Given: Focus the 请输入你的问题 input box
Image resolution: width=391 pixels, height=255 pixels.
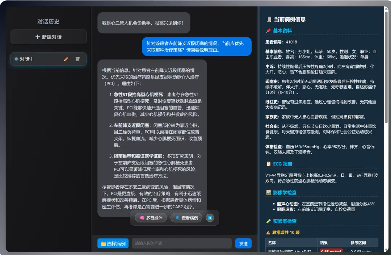Looking at the screenshot, I should coord(181,243).
